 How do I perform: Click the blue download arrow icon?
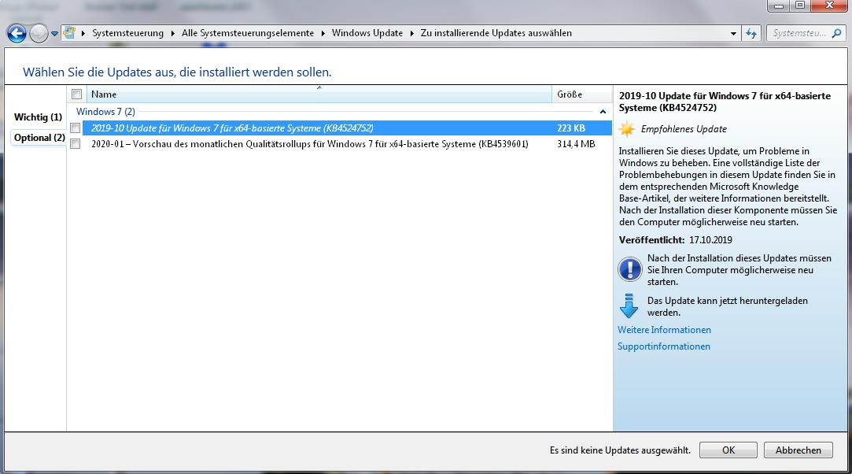point(629,306)
